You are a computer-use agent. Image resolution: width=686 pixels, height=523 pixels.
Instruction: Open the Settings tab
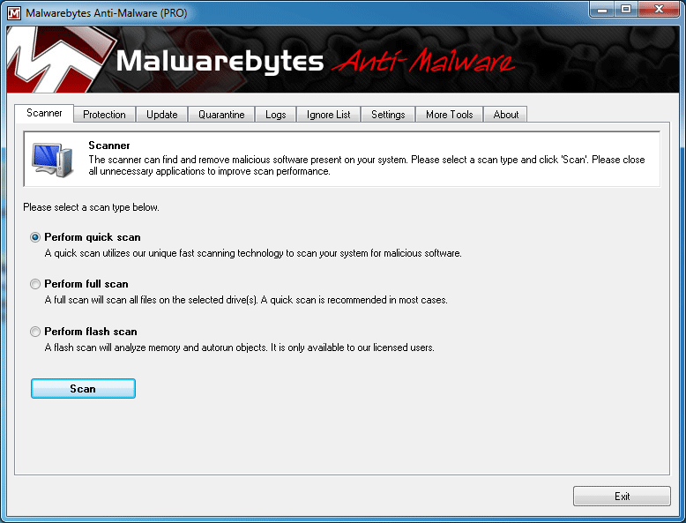coord(388,115)
